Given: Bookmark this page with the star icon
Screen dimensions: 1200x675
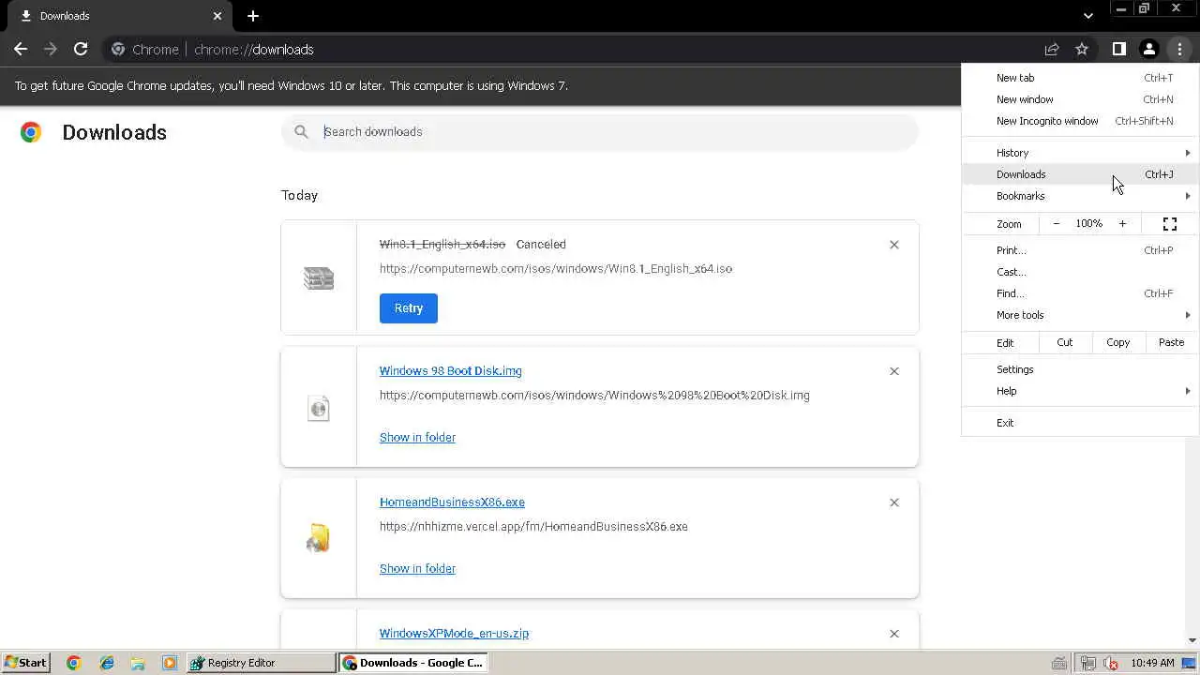Looking at the screenshot, I should 1082,49.
